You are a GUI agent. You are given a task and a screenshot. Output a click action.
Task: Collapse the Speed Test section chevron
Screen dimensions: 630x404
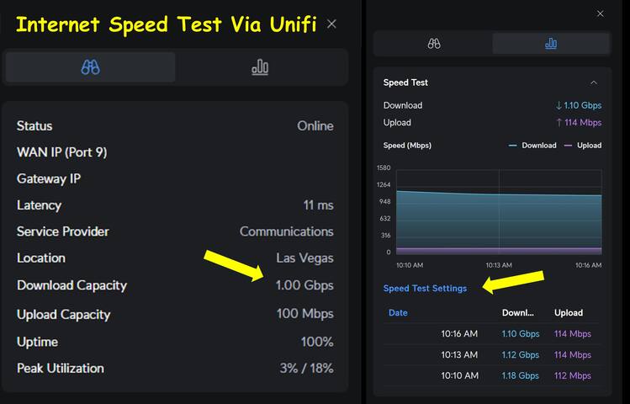[x=594, y=82]
